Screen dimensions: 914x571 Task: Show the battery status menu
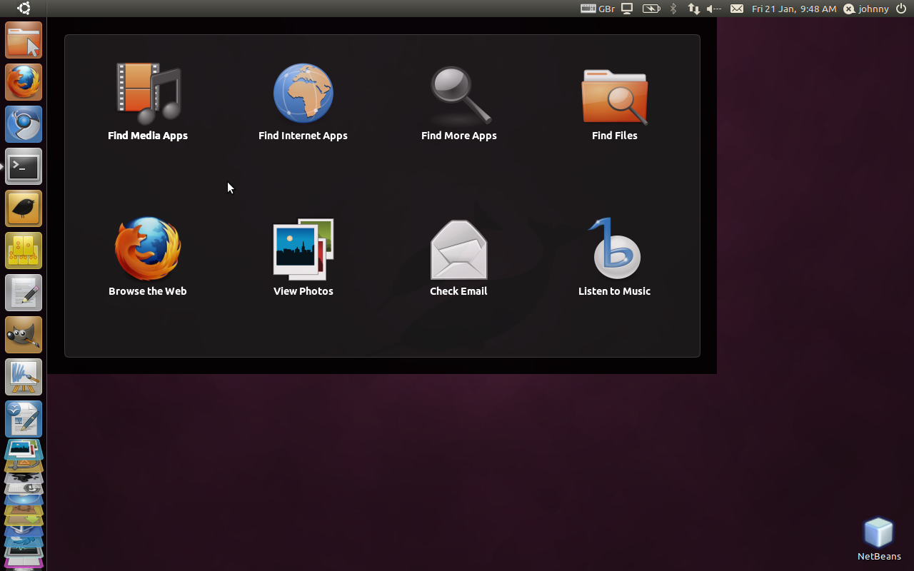[651, 9]
